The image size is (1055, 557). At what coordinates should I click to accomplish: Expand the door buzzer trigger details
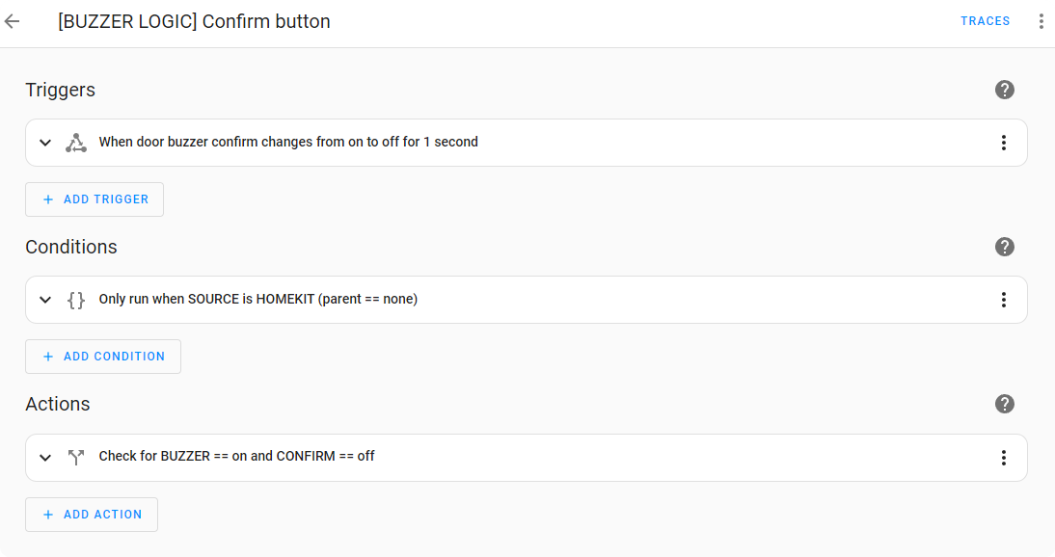44,142
